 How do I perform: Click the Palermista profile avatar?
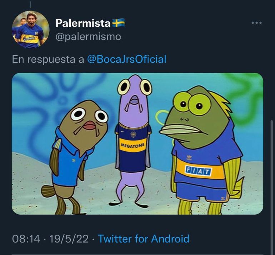point(30,29)
